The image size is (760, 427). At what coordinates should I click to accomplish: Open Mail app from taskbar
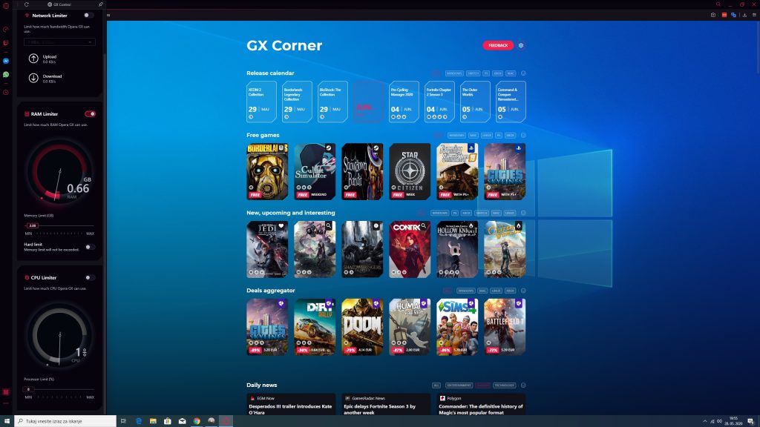pyautogui.click(x=183, y=421)
